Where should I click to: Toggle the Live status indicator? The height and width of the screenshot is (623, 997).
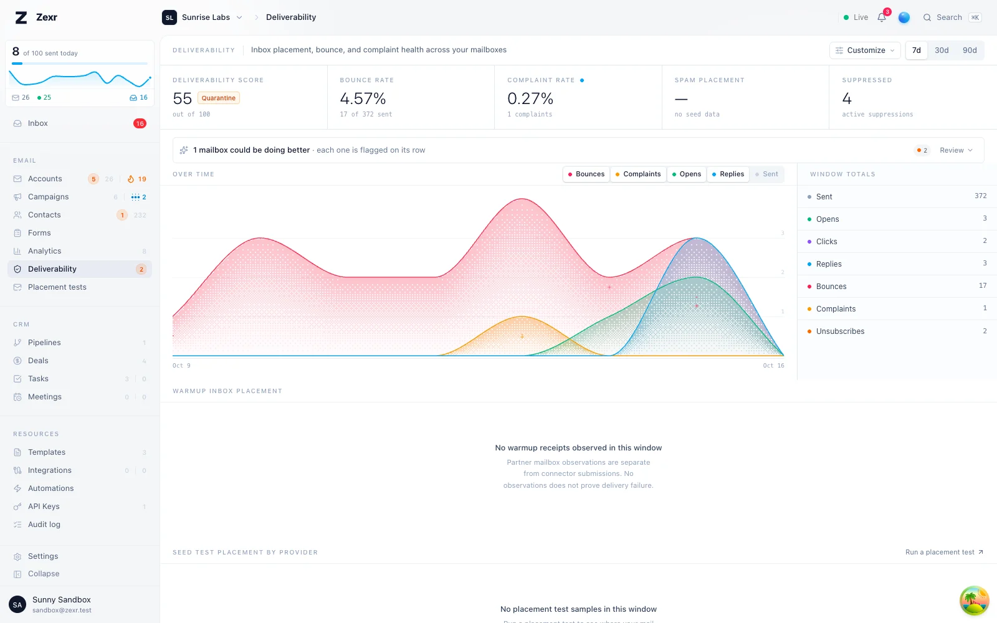point(856,17)
